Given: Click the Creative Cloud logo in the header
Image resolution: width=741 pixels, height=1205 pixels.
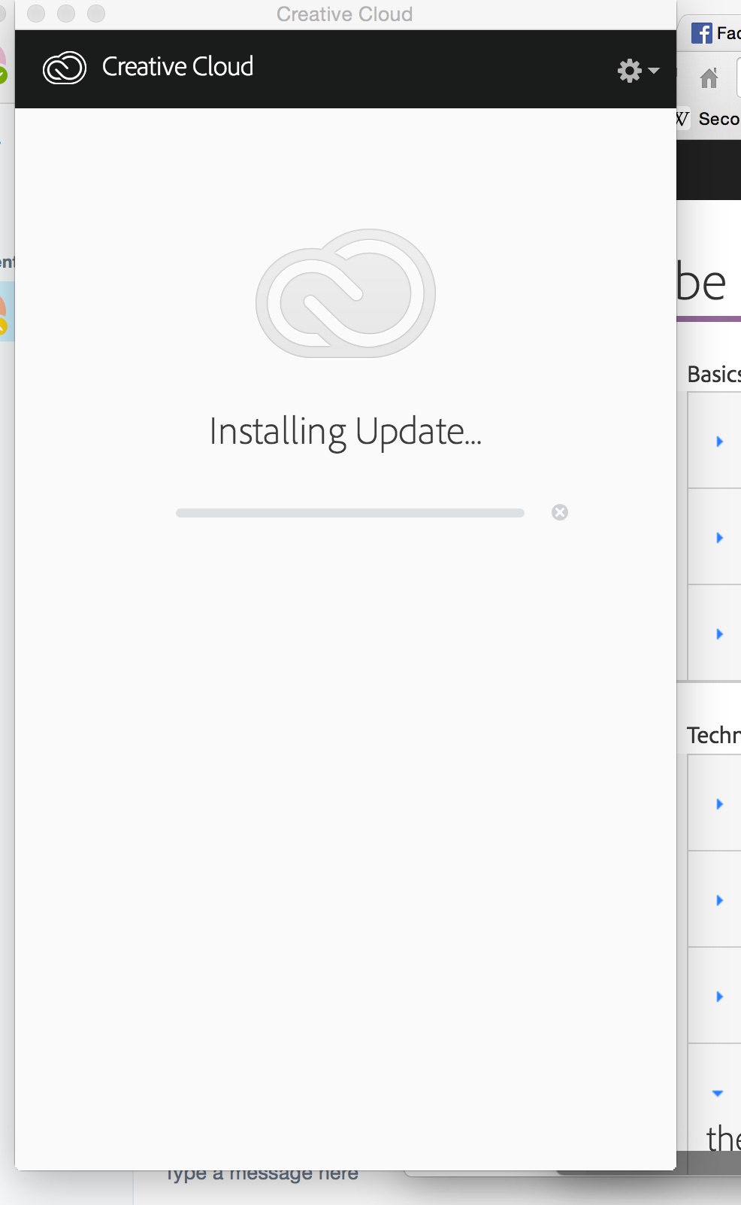Looking at the screenshot, I should click(x=64, y=68).
